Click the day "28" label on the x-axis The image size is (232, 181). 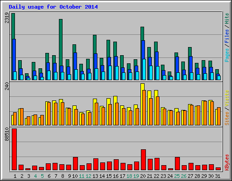197,176
